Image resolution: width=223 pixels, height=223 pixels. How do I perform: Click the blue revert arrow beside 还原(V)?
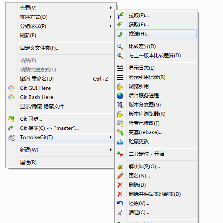(x=120, y=203)
